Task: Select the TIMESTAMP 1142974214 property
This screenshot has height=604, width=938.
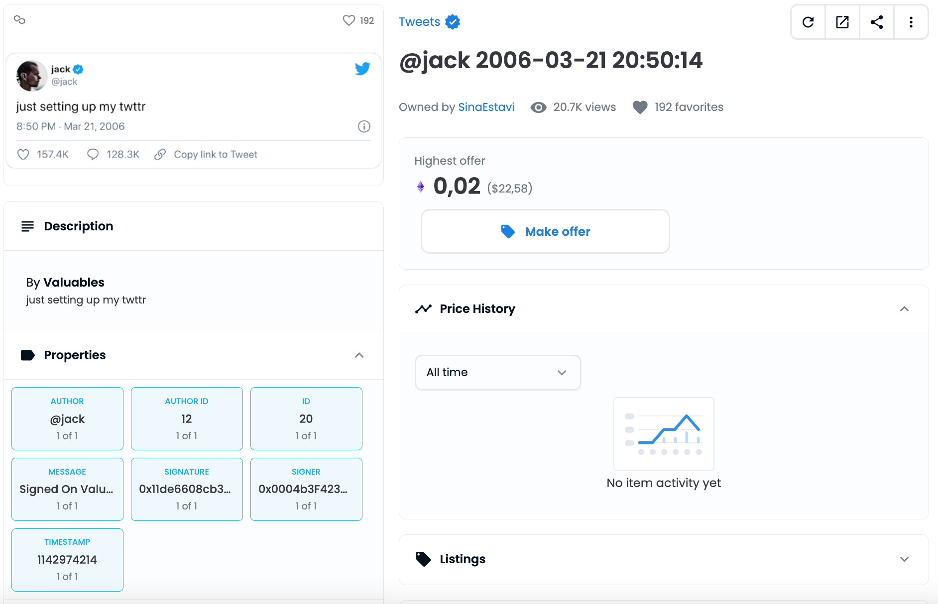Action: tap(67, 560)
